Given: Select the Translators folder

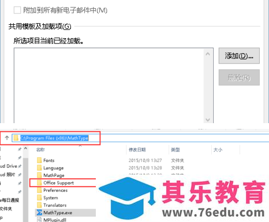Looking at the screenshot, I should [55, 205].
